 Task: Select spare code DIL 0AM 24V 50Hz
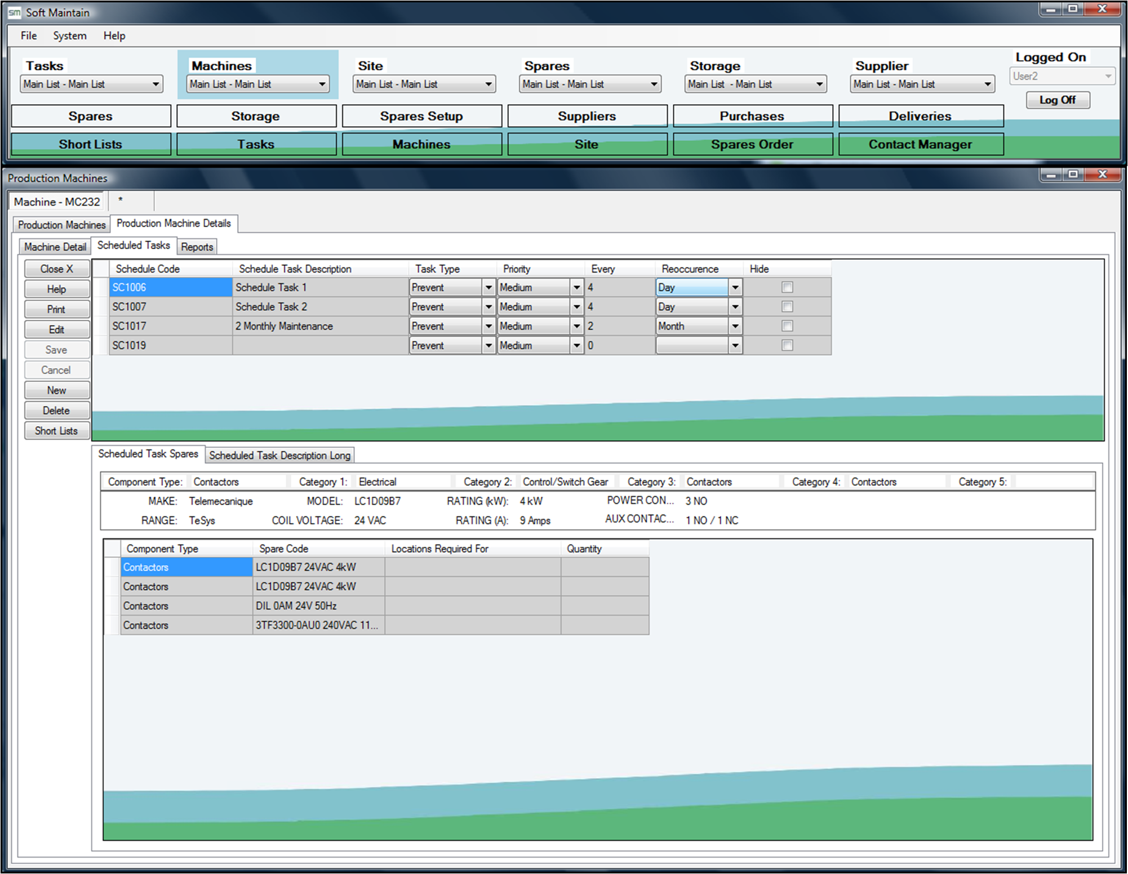tap(319, 606)
